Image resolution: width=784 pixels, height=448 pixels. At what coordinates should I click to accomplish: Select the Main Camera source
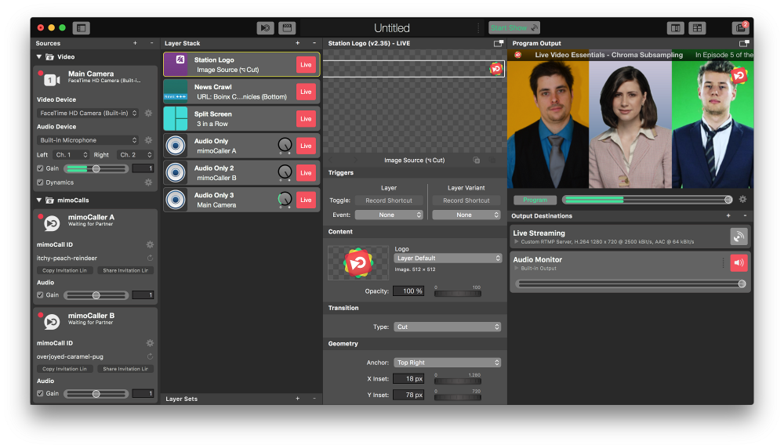(95, 78)
